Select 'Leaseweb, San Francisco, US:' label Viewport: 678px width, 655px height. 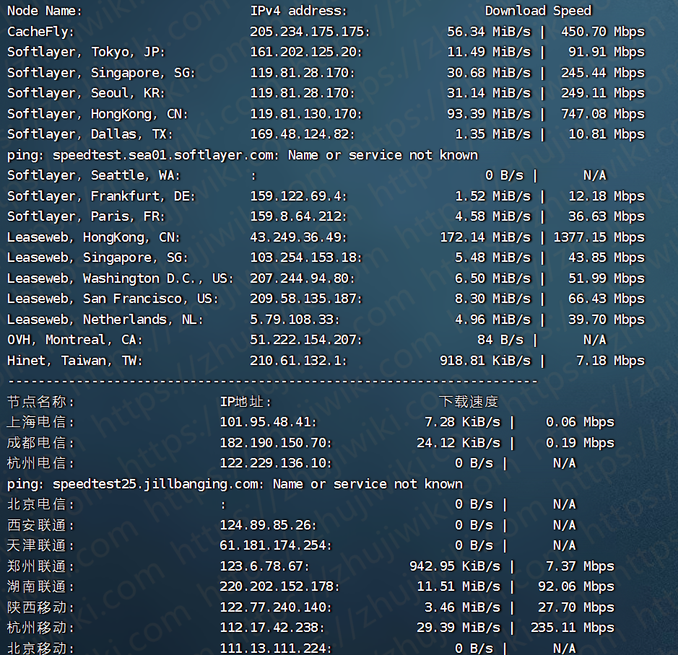(113, 299)
